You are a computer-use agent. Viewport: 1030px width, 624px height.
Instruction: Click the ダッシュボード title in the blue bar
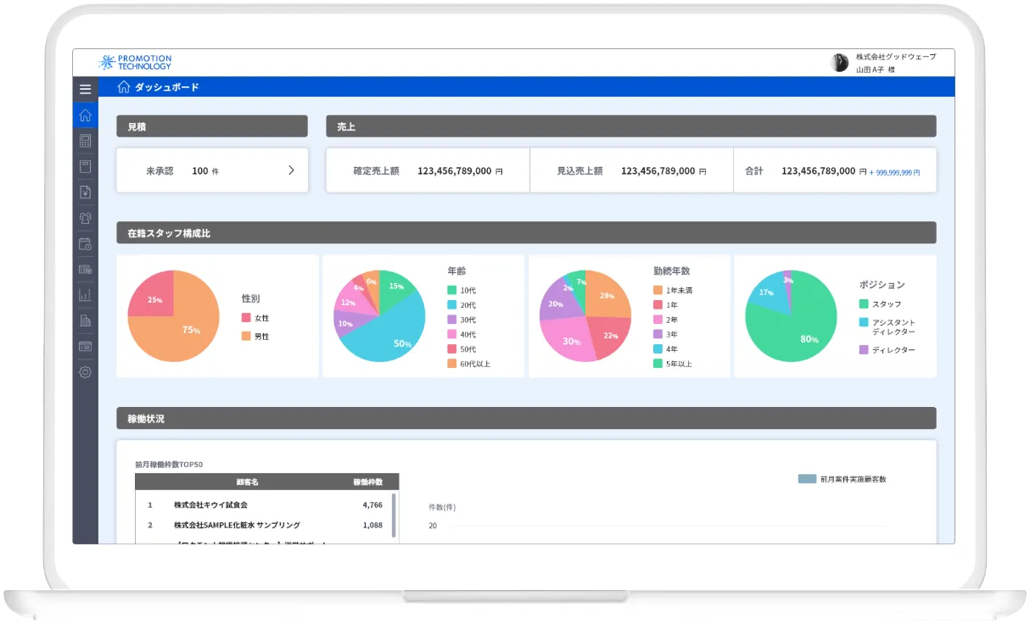click(167, 86)
